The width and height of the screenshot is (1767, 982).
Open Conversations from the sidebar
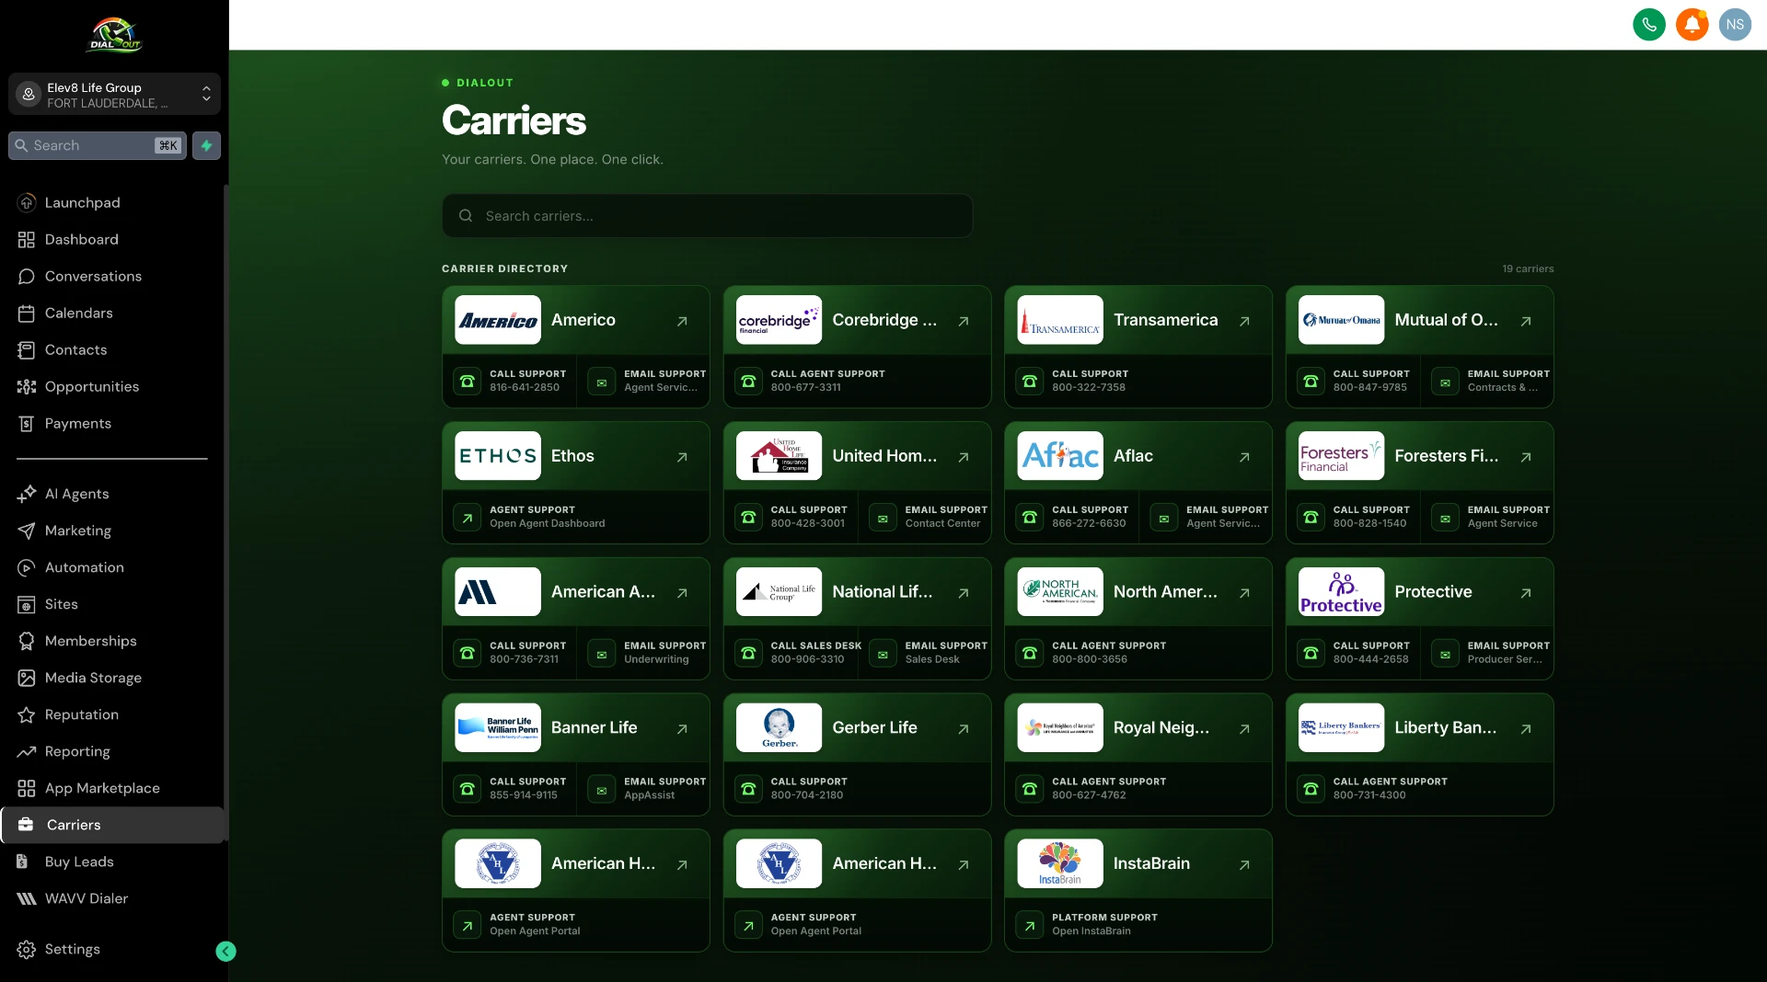pyautogui.click(x=112, y=276)
